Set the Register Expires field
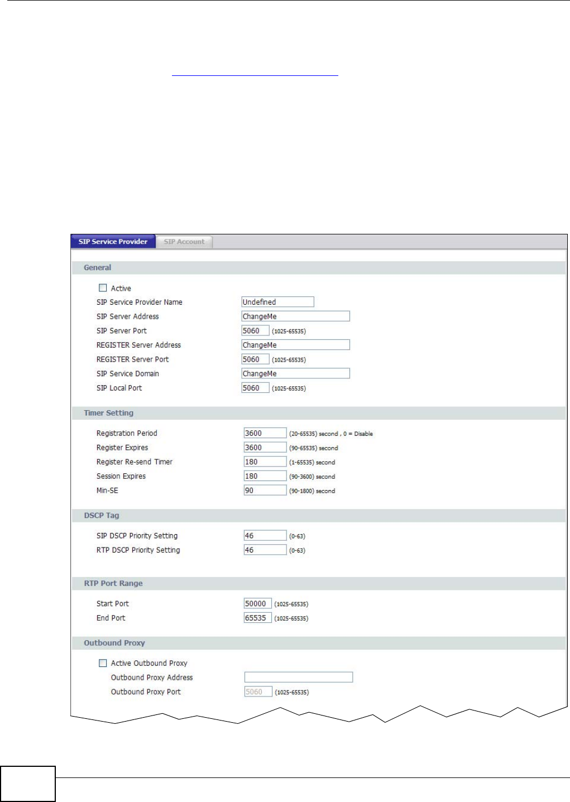This screenshot has height=802, width=570. coord(265,448)
